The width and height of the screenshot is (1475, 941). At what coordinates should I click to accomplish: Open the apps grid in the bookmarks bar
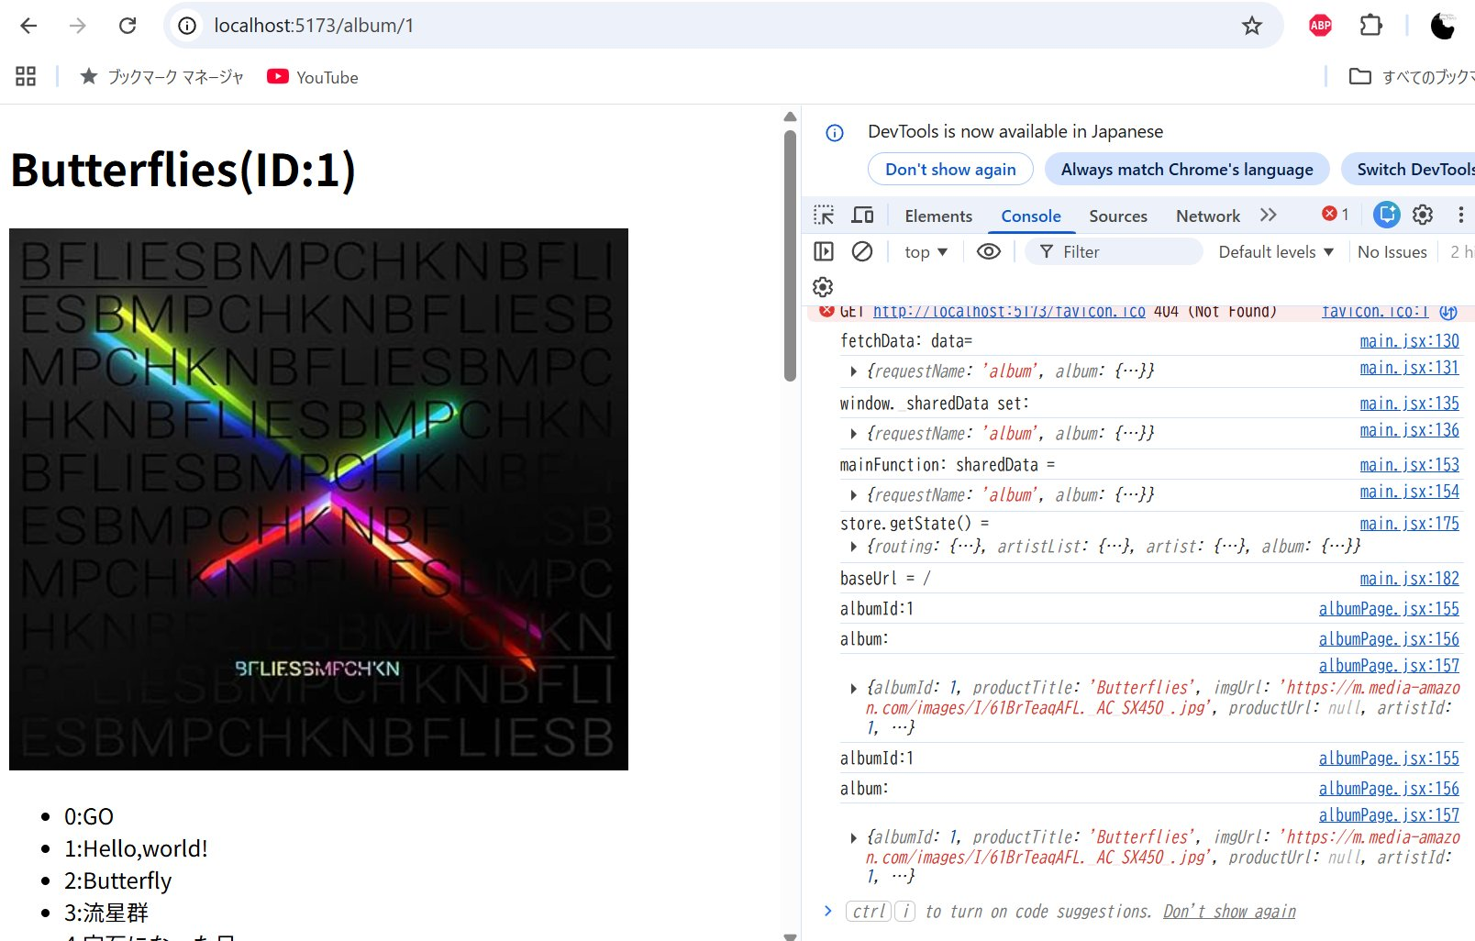(x=26, y=77)
